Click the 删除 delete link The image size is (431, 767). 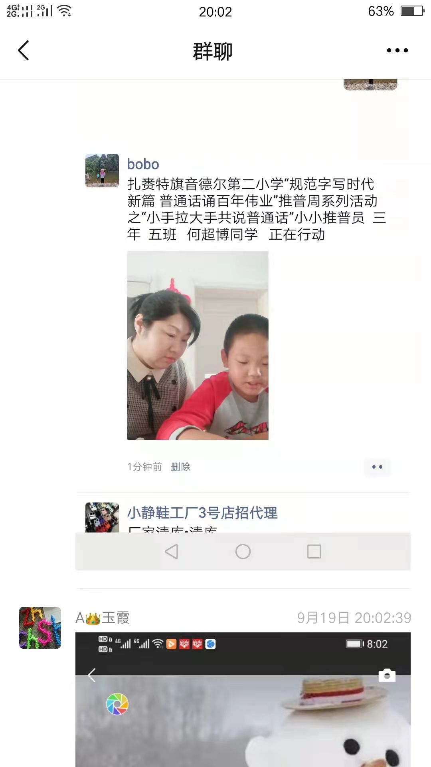[180, 467]
